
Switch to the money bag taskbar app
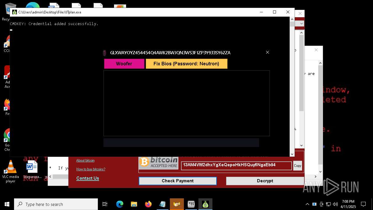tap(205, 204)
